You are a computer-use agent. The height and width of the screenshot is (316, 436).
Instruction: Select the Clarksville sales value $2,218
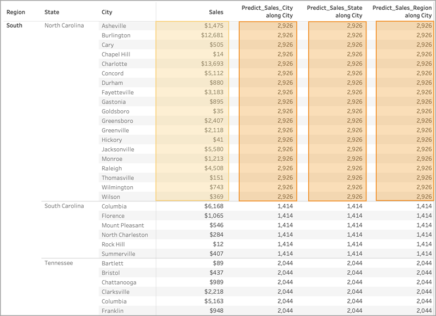click(x=214, y=292)
